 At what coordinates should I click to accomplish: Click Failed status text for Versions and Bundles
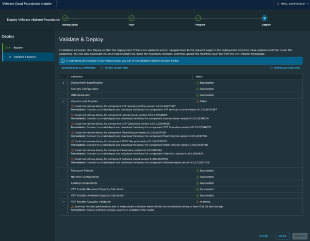pos(203,101)
